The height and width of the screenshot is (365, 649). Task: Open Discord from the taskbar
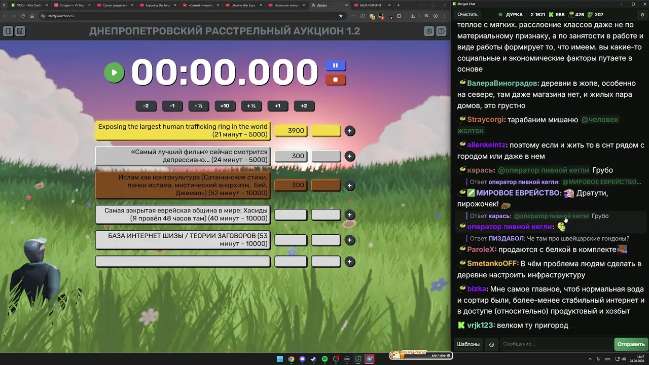point(302,359)
